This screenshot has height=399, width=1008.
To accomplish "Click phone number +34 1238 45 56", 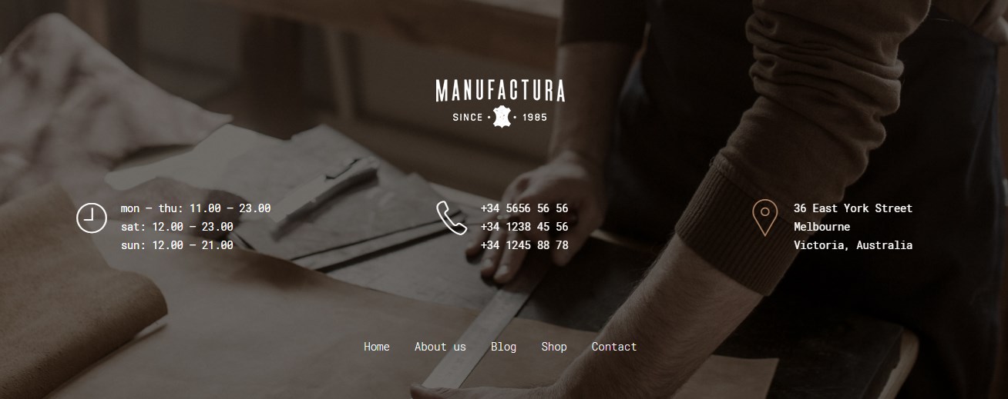I will click(524, 227).
